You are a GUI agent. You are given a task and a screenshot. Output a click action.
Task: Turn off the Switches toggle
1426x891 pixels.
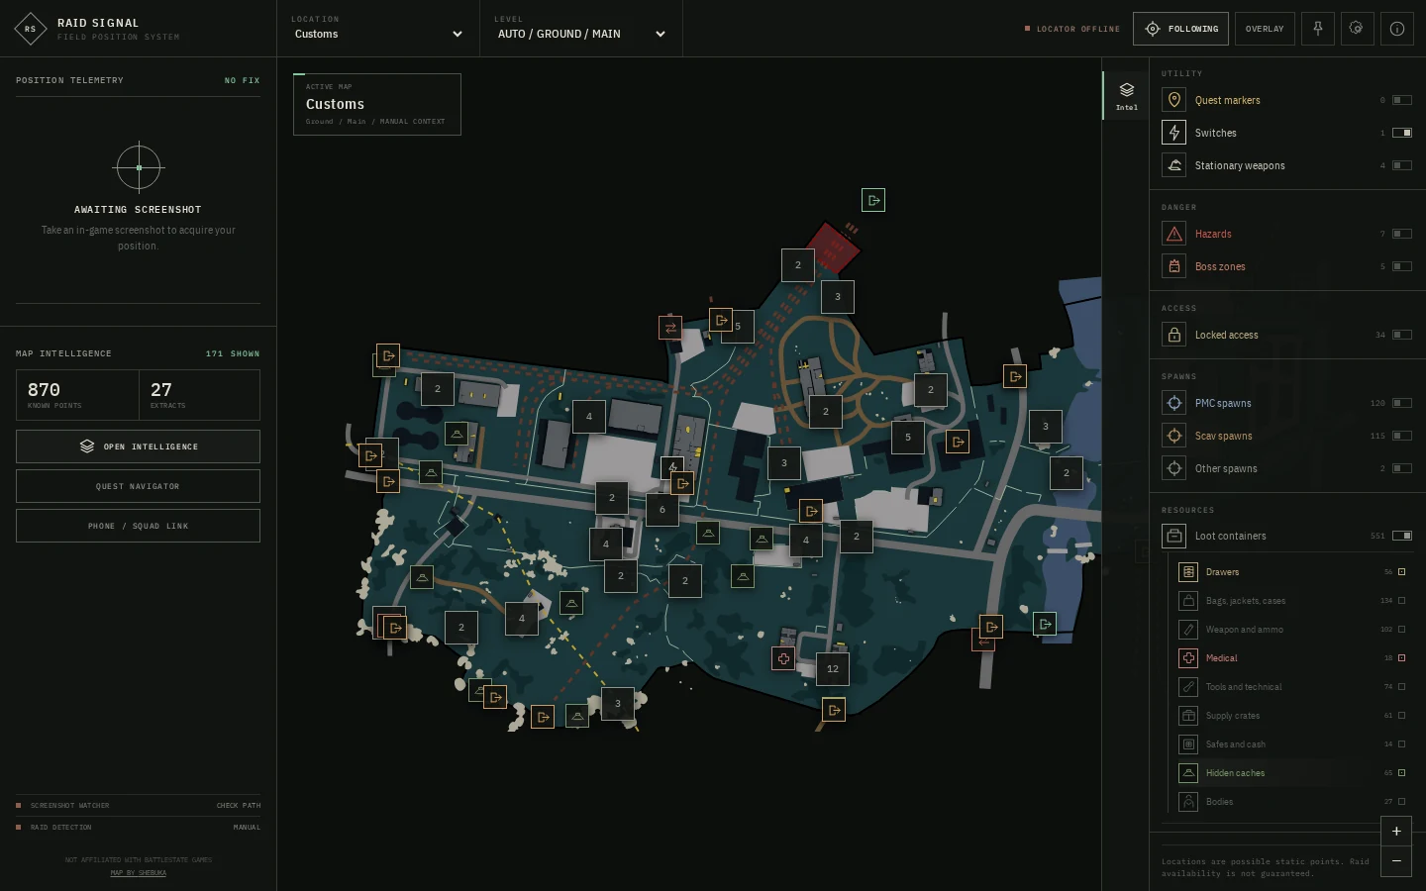click(x=1402, y=133)
